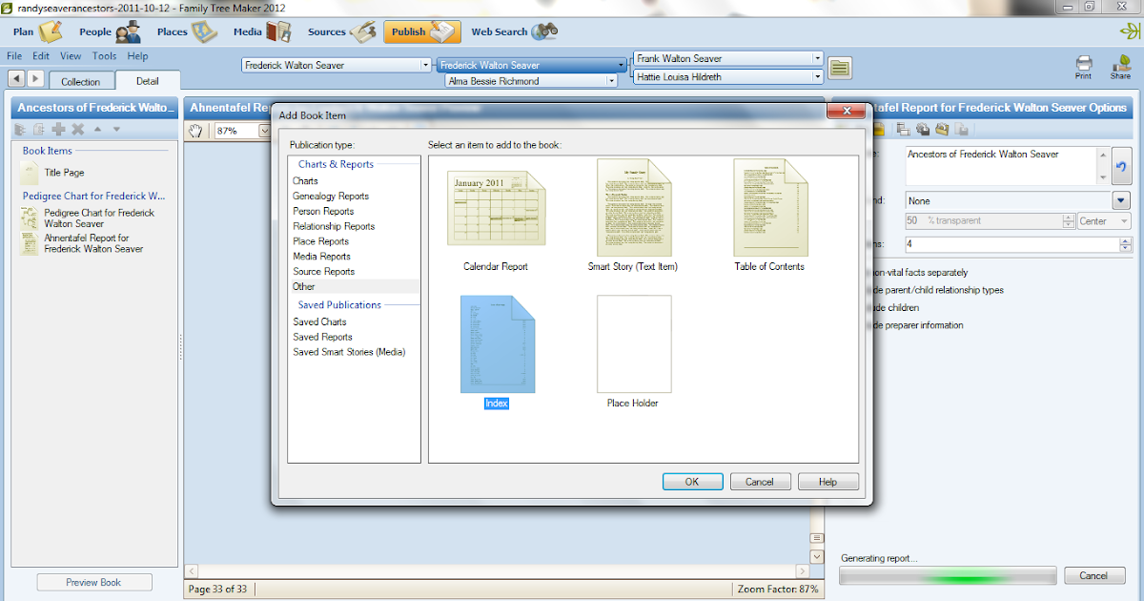This screenshot has width=1144, height=601.
Task: Click the first icon in the book items toolbar
Action: click(20, 129)
